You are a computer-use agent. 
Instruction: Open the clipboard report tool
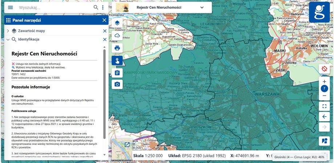[117, 72]
